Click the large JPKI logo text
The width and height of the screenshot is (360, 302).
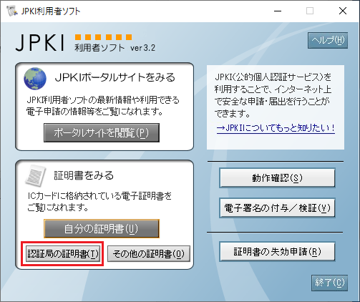pos(40,43)
